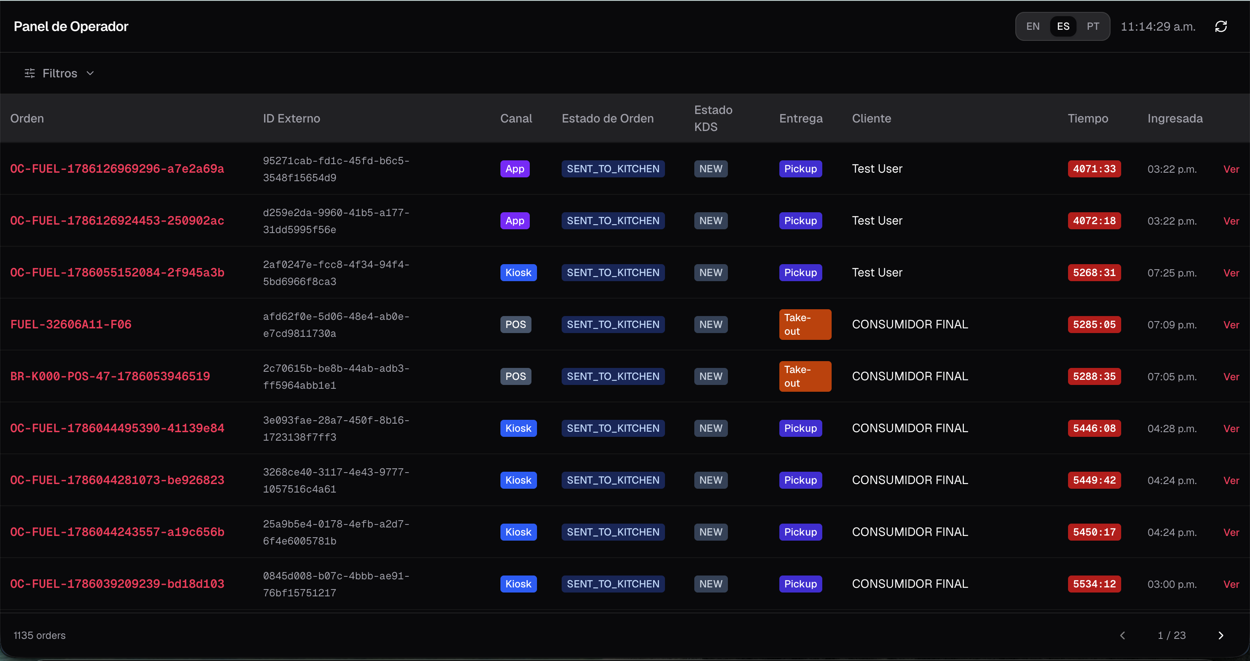Click the Canal column header
Screen dimensions: 1250x661
coord(516,118)
